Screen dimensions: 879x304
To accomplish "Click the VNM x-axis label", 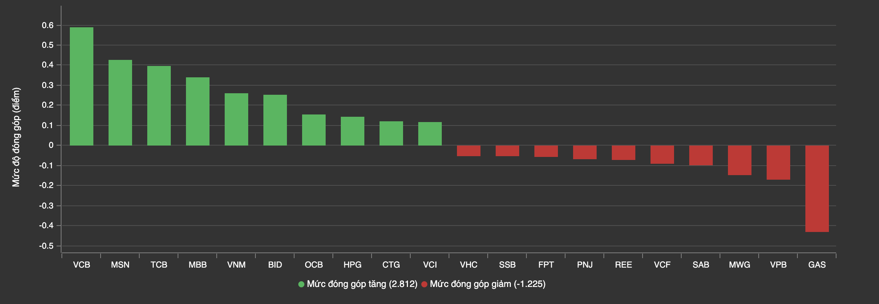I will (x=236, y=265).
